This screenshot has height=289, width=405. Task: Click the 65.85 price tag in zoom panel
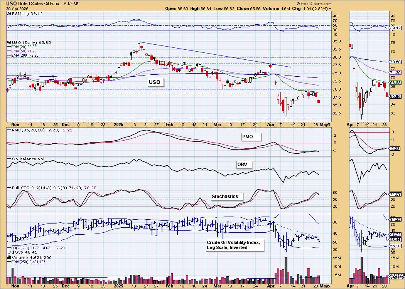point(396,96)
